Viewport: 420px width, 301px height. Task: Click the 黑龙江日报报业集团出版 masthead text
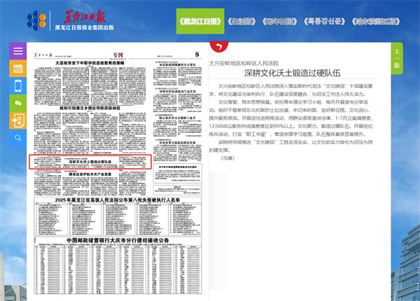pyautogui.click(x=85, y=27)
